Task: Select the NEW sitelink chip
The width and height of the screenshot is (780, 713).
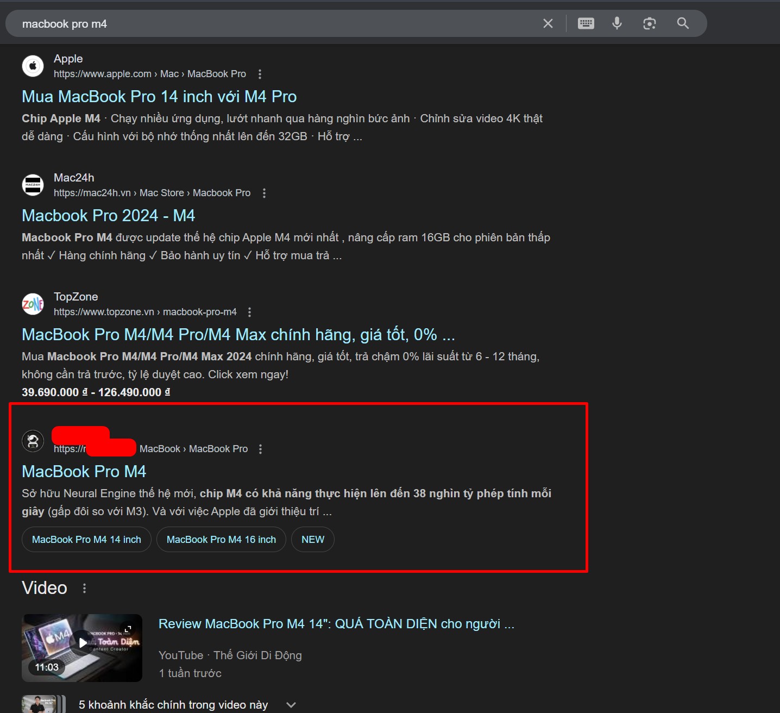Action: coord(313,540)
